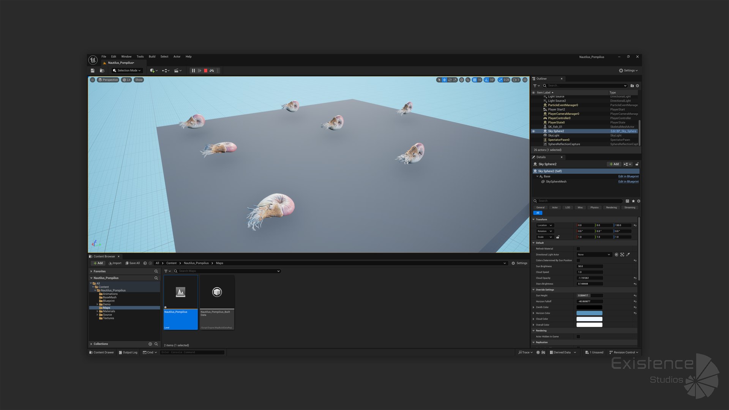Create new folder in Outliner
The height and width of the screenshot is (410, 729).
(632, 86)
